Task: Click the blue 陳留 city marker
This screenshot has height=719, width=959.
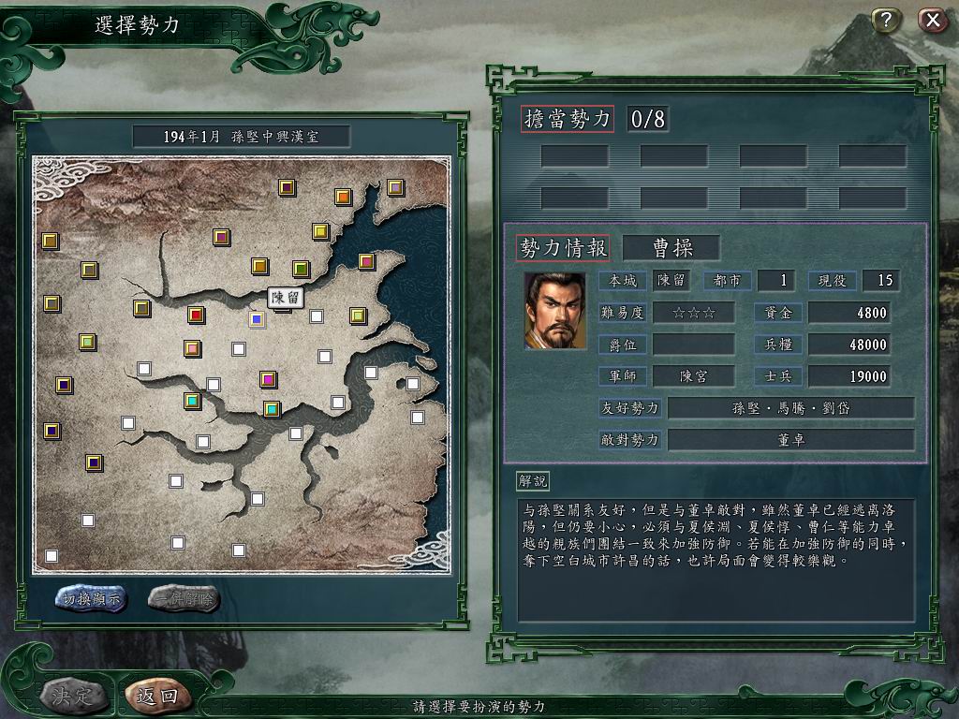Action: coord(257,319)
